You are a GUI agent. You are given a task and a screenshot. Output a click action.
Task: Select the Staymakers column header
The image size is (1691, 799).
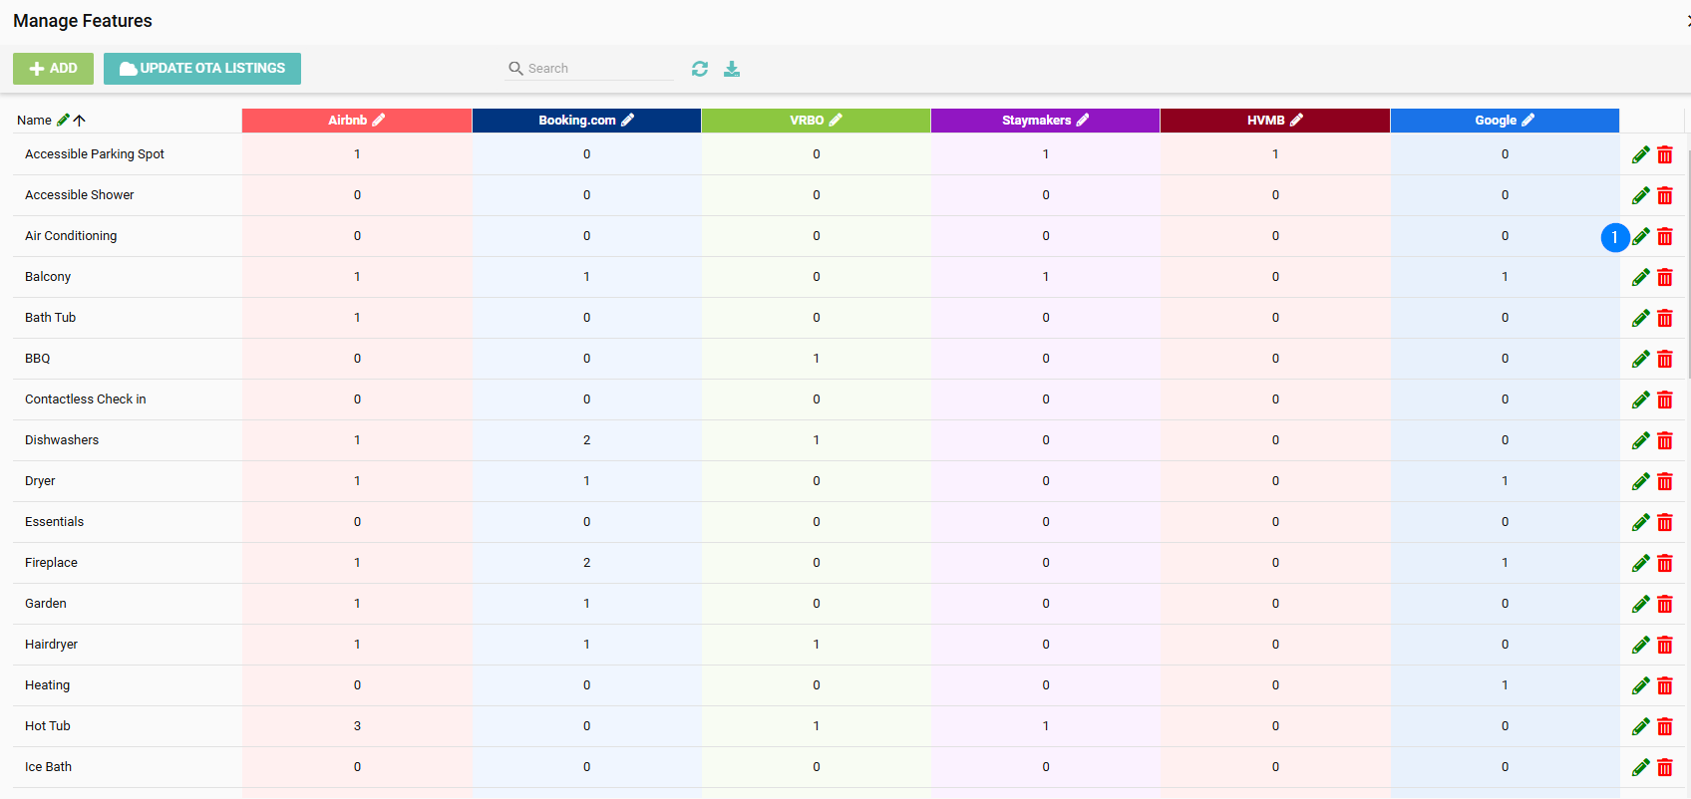coord(1036,121)
